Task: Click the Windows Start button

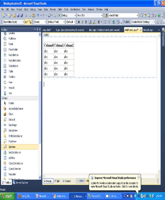Action: 8,196
